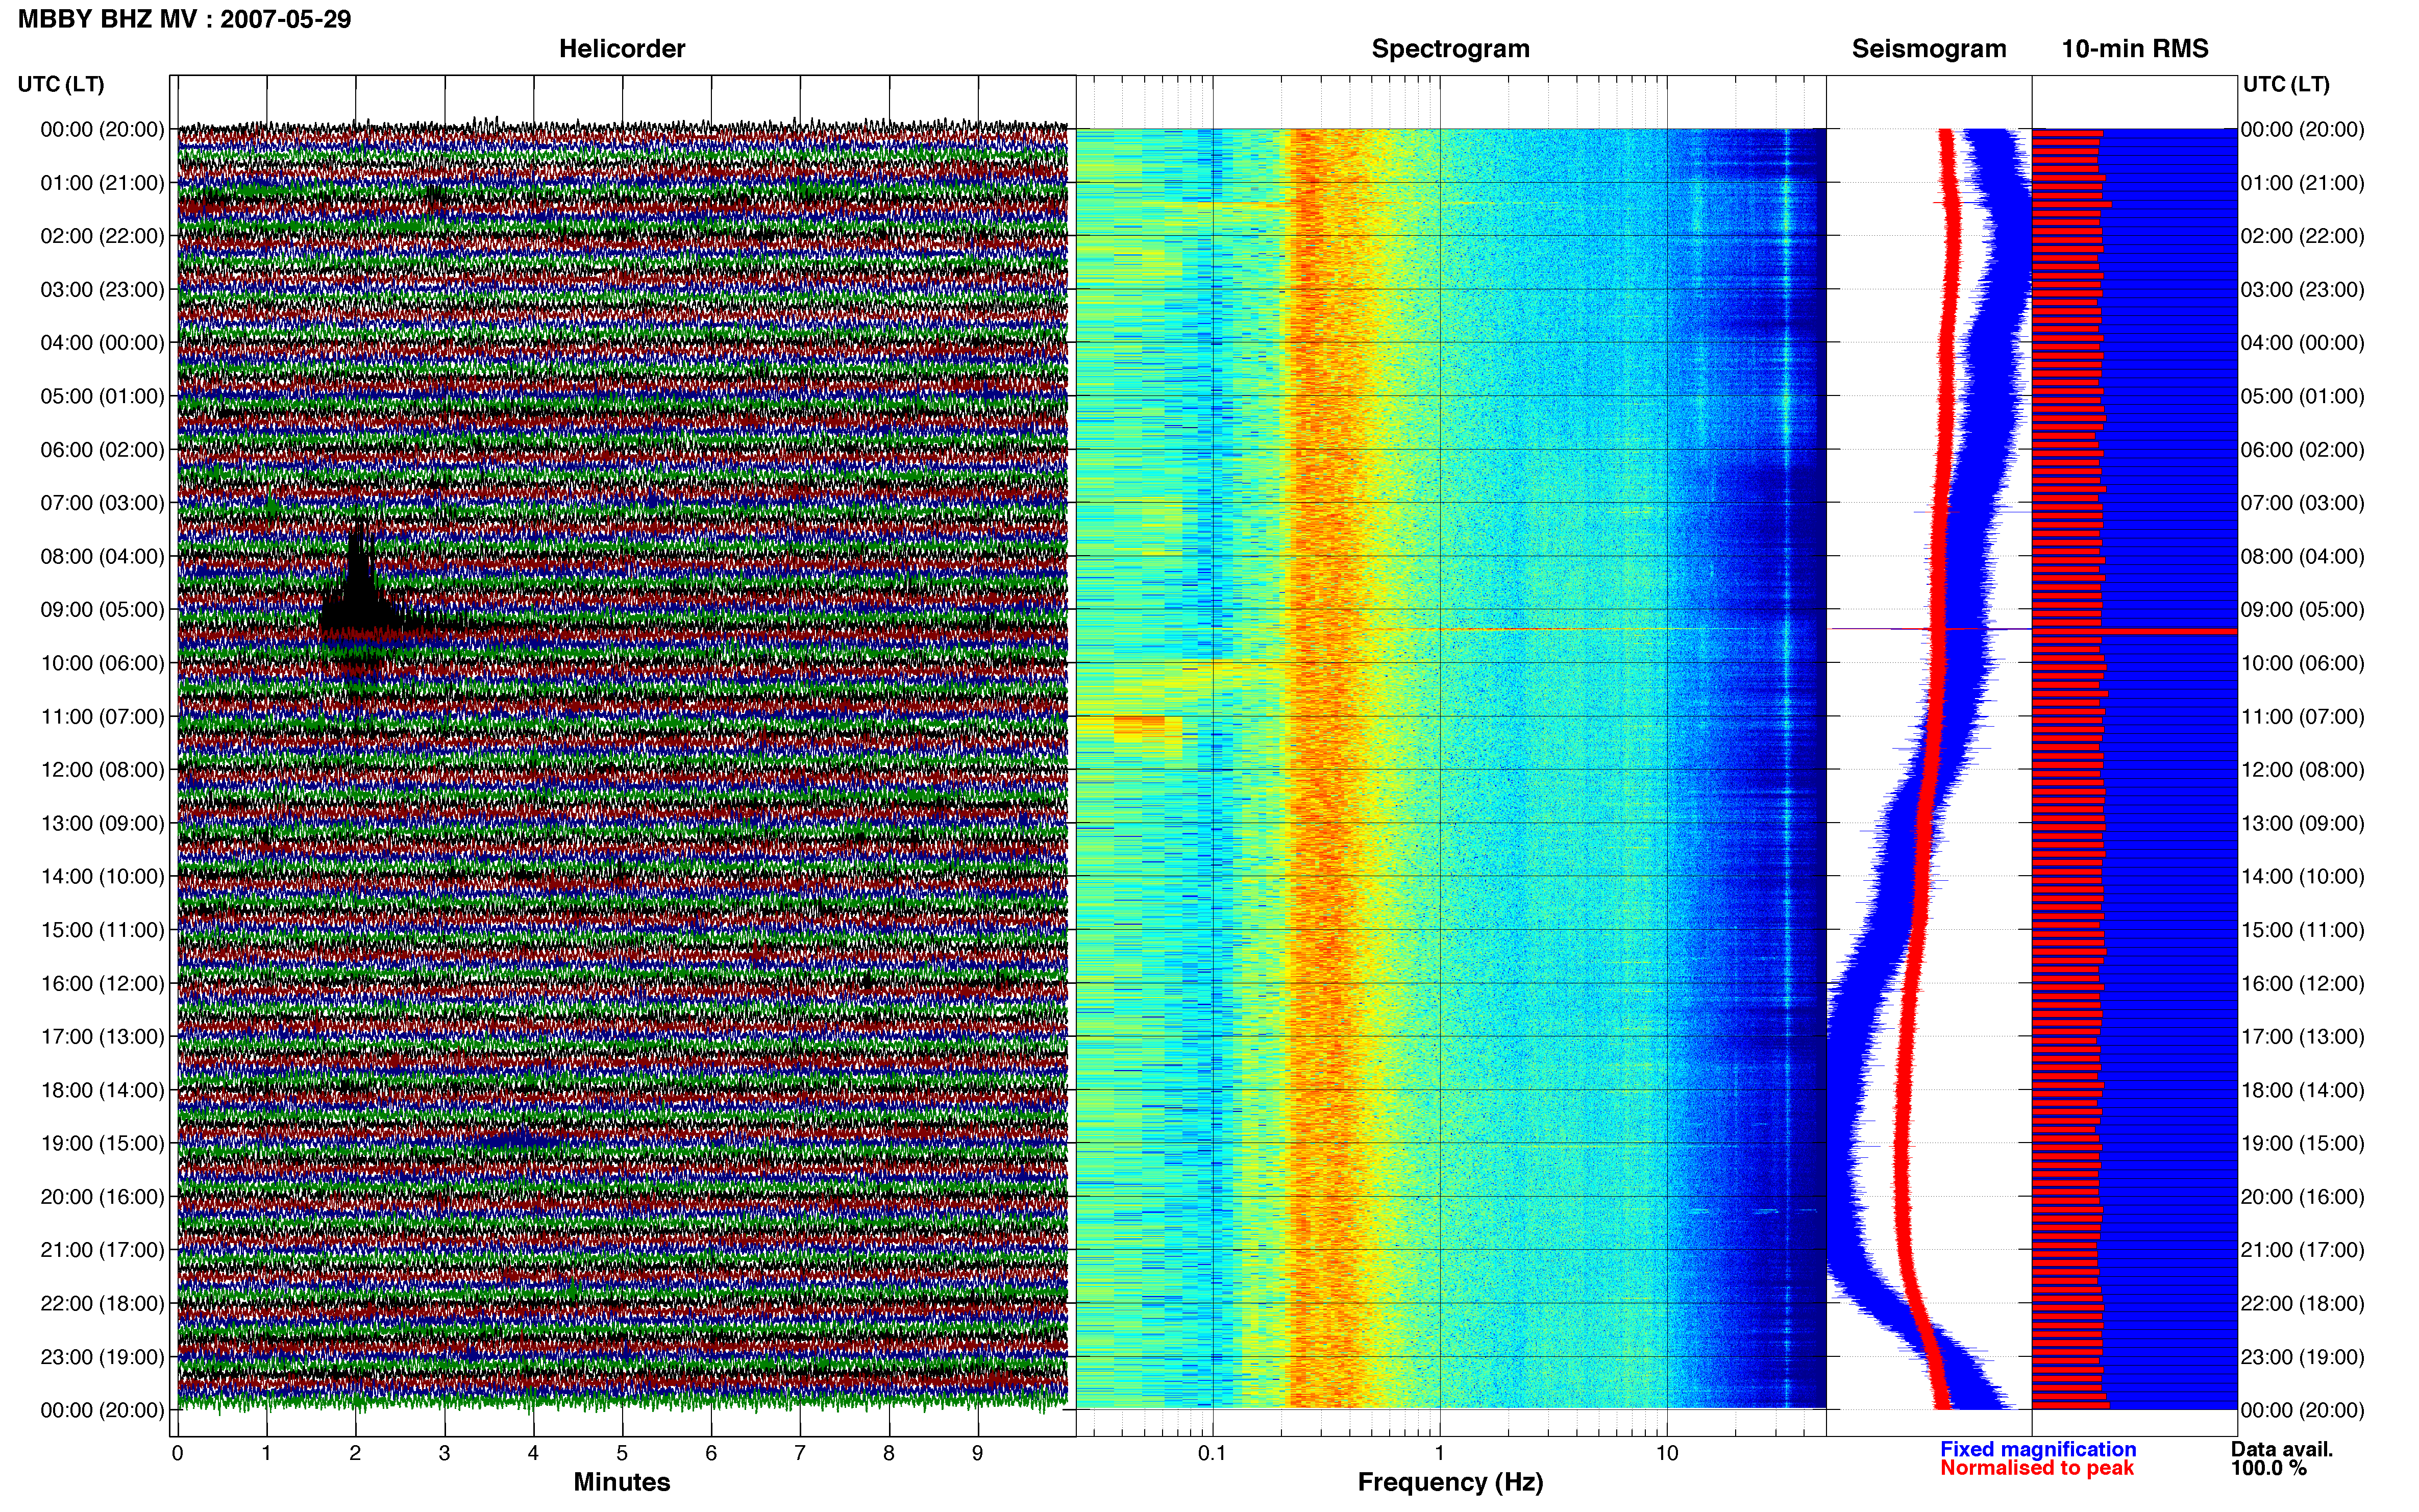This screenshot has width=2419, height=1512.
Task: Click 03:00 (23:00) label beside the Helicorder
Action: [102, 290]
